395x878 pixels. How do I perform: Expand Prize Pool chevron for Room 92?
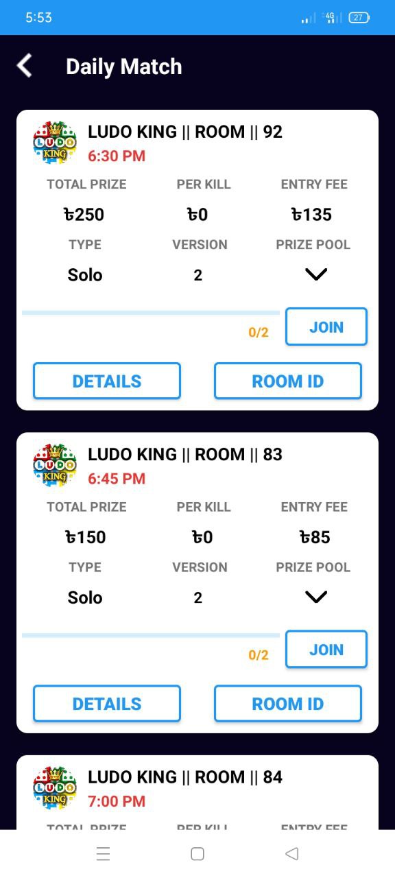(316, 274)
